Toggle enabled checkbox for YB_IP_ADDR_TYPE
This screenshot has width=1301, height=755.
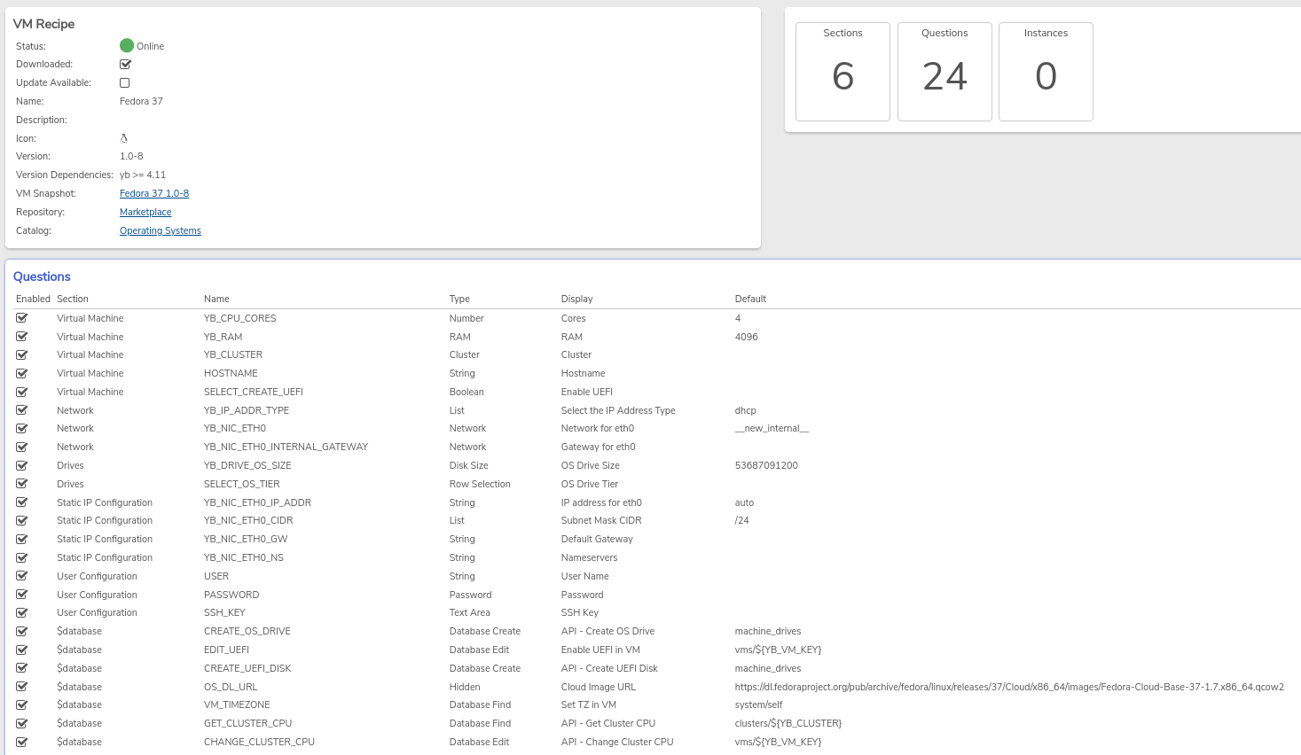tap(22, 409)
